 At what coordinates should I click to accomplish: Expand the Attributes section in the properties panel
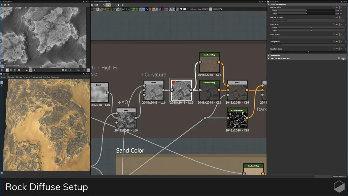(x=275, y=55)
